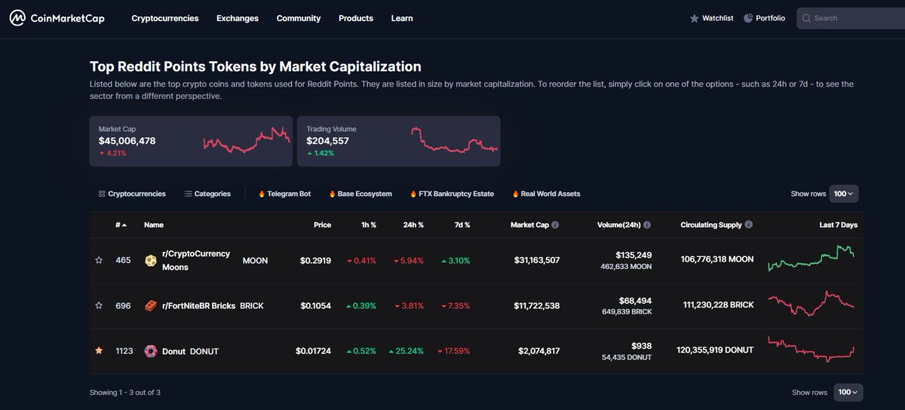Click the Watchlist star icon in header
The height and width of the screenshot is (410, 905).
tap(695, 18)
